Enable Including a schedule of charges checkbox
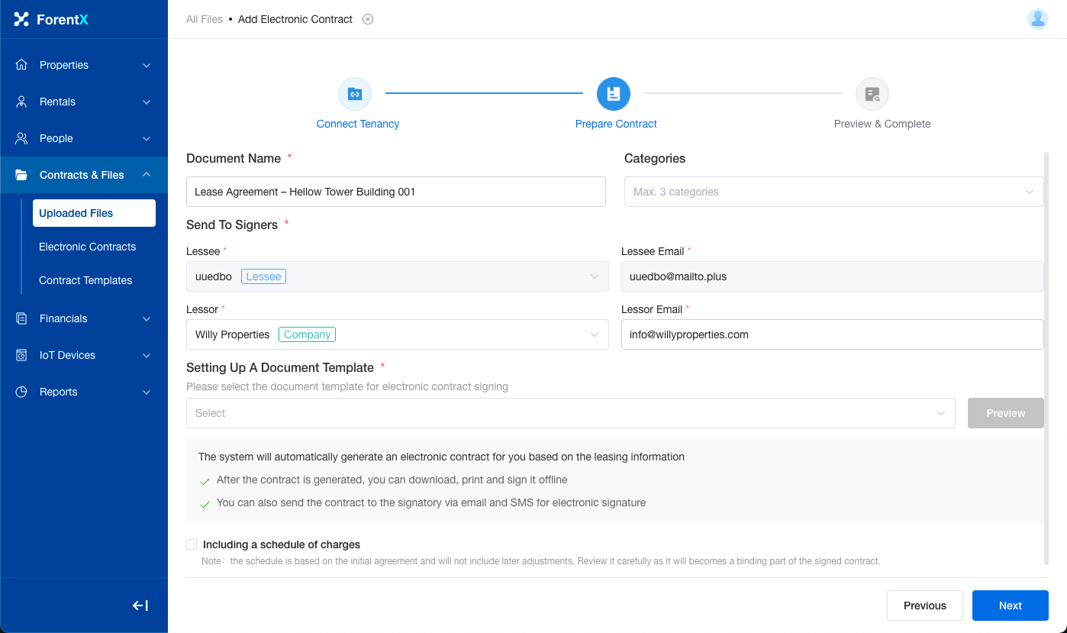 [x=192, y=544]
